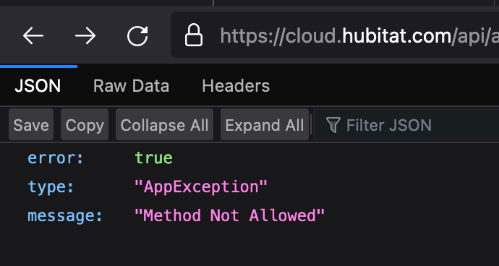This screenshot has width=499, height=266.
Task: Save the JSON response
Action: coord(31,125)
